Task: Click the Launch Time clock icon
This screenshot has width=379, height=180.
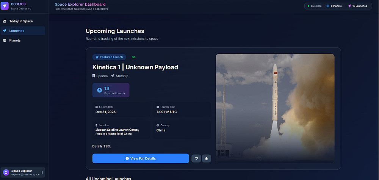Action: pos(158,107)
